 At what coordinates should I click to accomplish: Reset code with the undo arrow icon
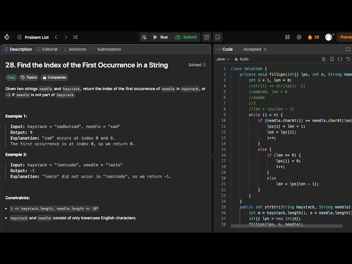(348, 59)
